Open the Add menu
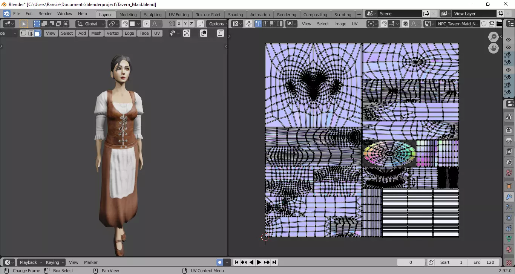Image resolution: width=515 pixels, height=274 pixels. pyautogui.click(x=82, y=33)
